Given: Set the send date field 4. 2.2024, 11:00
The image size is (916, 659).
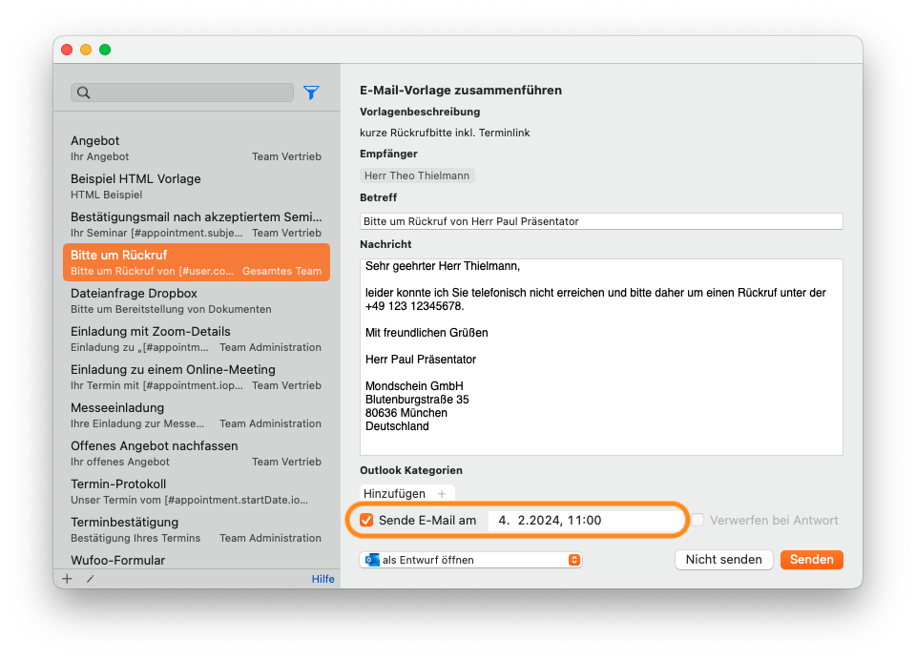Looking at the screenshot, I should pos(584,520).
